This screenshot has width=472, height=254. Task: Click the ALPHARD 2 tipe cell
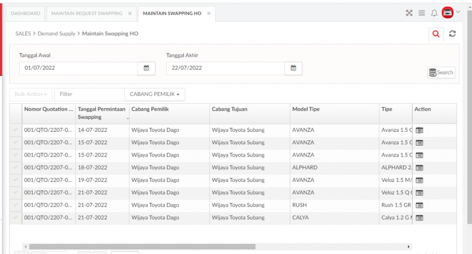coord(396,167)
